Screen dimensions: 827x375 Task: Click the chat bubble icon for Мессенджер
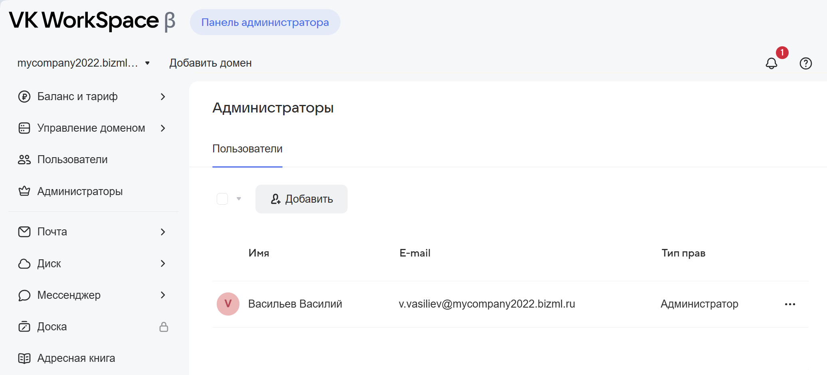pyautogui.click(x=24, y=295)
